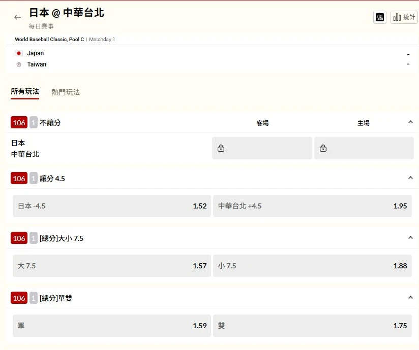419x350 pixels.
Task: Open the head-to-head icon next to 統計
Action: [379, 17]
